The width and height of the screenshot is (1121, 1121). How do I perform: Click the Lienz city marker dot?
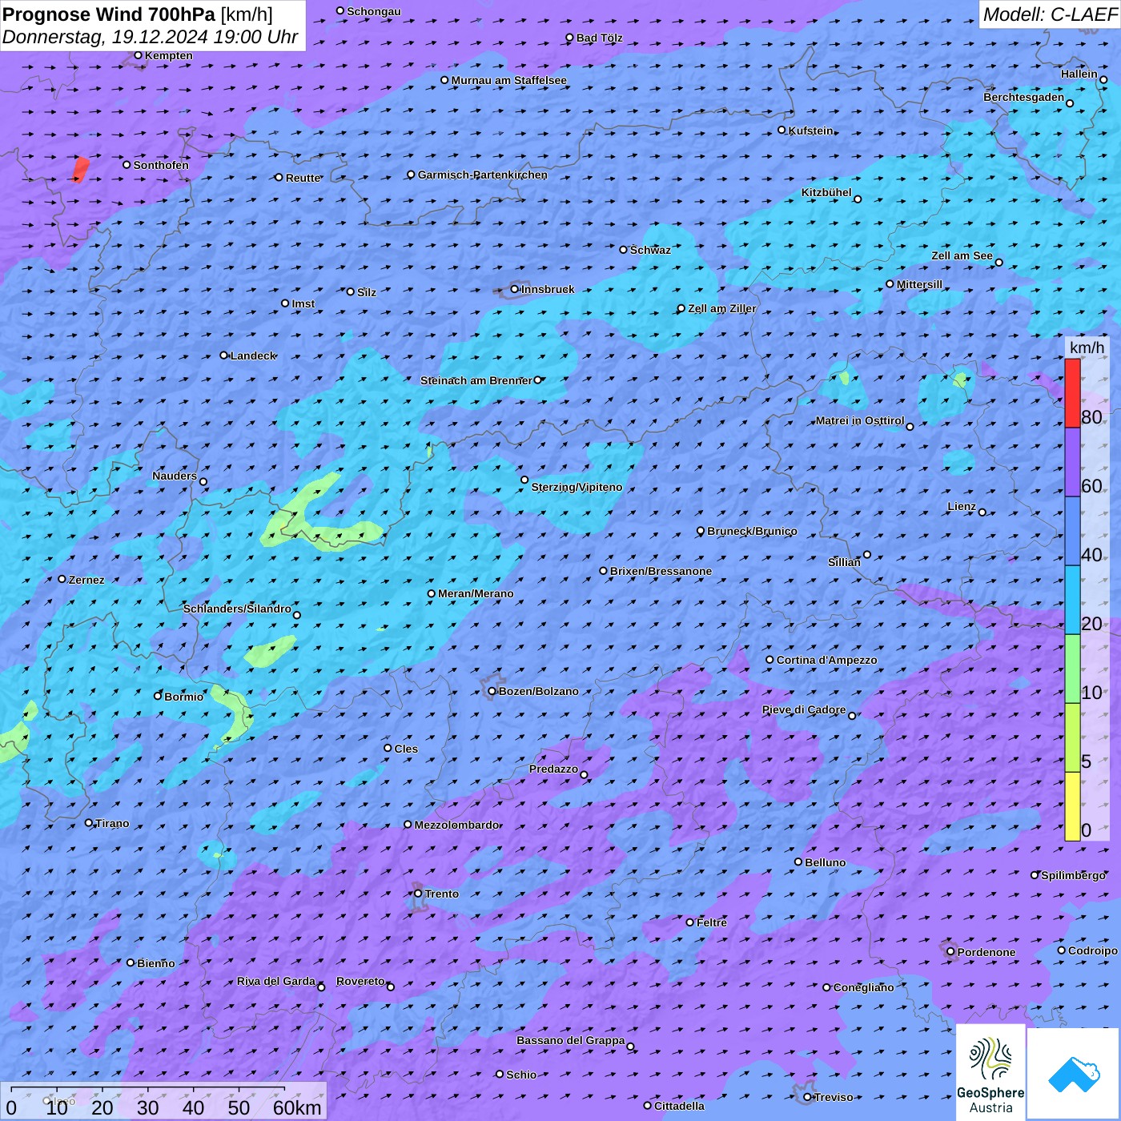click(982, 512)
